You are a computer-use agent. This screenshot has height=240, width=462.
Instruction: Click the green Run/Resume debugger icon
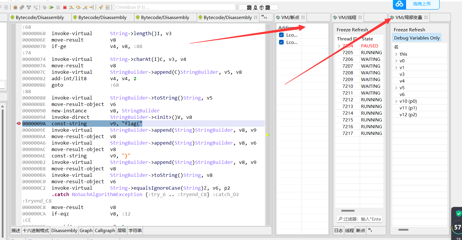(51, 7)
